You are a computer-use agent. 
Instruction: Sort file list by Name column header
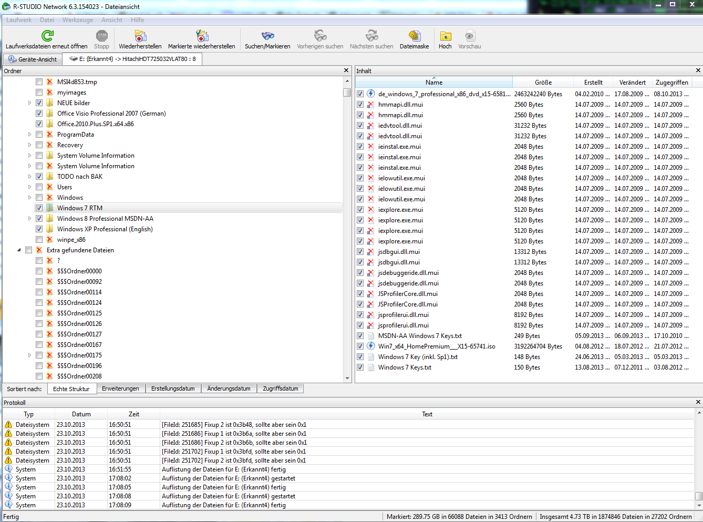[x=434, y=83]
